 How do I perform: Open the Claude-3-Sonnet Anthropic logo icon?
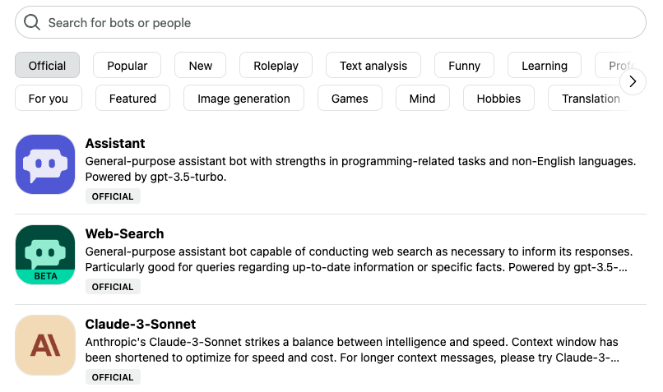(x=45, y=345)
